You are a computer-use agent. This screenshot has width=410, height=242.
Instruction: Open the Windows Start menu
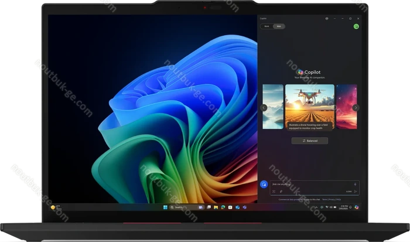click(x=165, y=207)
